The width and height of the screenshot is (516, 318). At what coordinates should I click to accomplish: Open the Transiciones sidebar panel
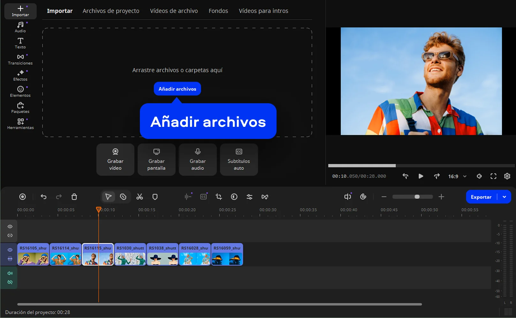click(x=20, y=59)
